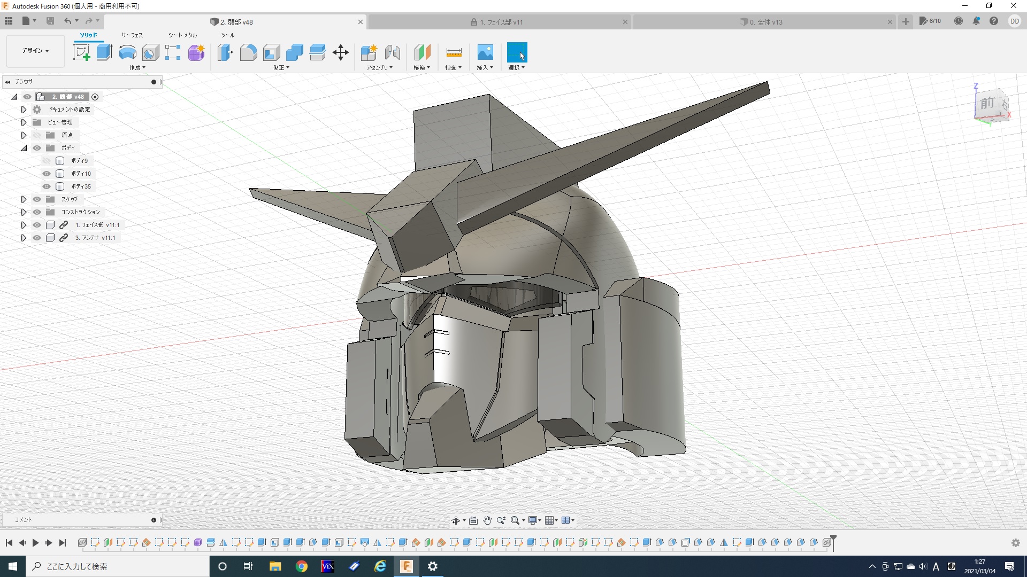Select the Revolve tool icon

point(127,52)
